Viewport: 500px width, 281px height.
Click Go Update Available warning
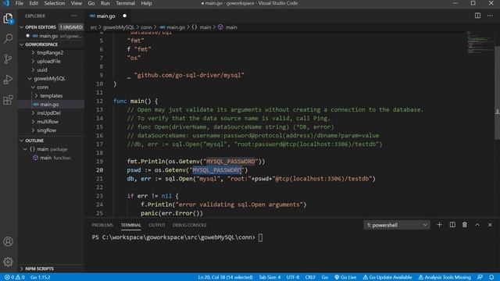387,277
